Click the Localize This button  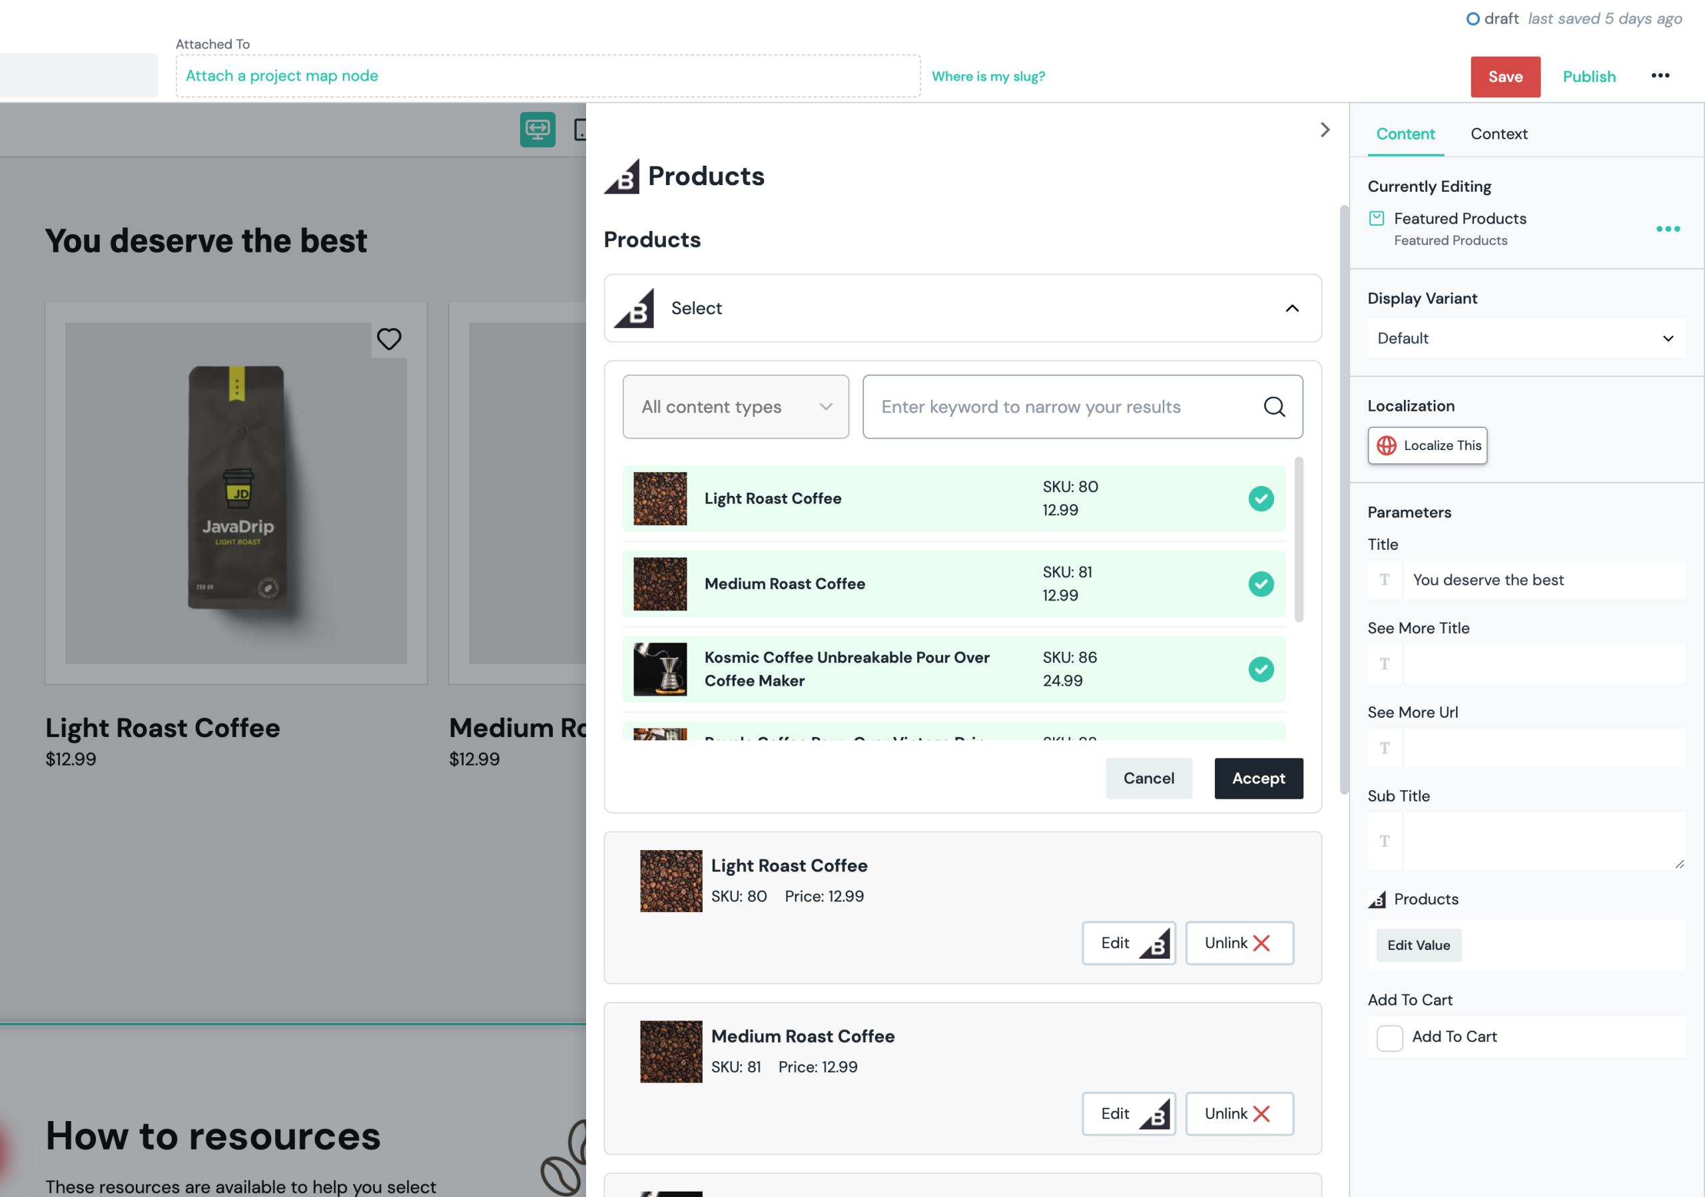coord(1427,445)
